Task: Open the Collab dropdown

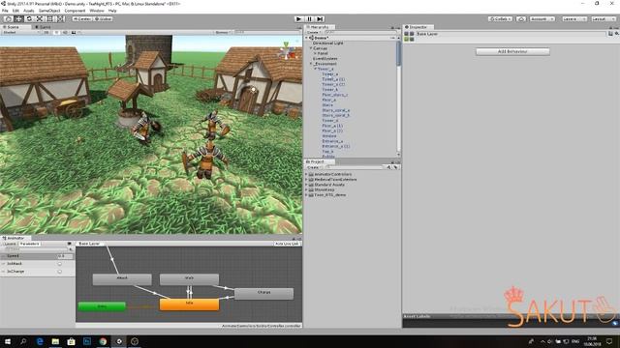Action: pos(500,19)
